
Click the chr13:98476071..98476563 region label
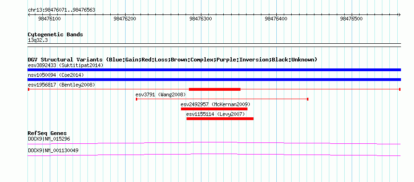61,10
